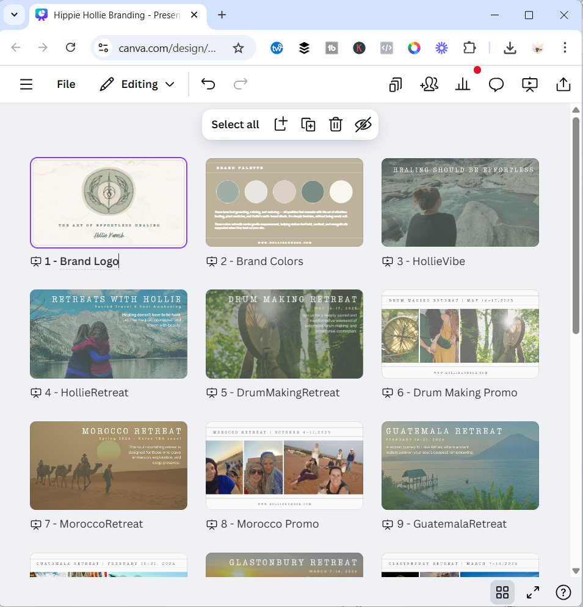Screen dimensions: 583x607
Task: Open the Healing Should Be Effortless slide
Action: [460, 203]
